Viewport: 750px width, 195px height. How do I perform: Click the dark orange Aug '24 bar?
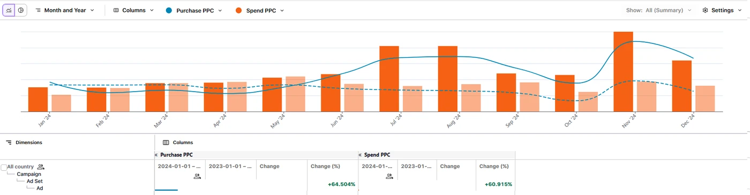(447, 79)
